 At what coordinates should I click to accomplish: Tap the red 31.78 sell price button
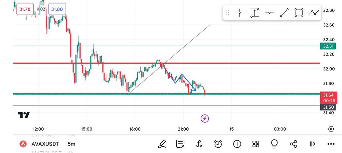coord(25,9)
